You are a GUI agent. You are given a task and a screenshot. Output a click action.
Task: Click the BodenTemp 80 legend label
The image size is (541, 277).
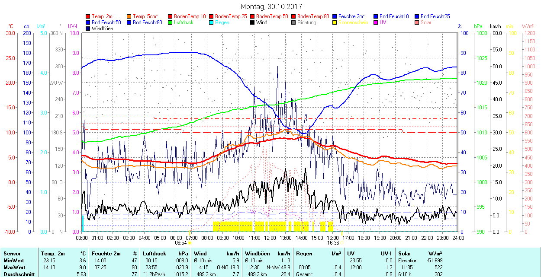(x=313, y=16)
